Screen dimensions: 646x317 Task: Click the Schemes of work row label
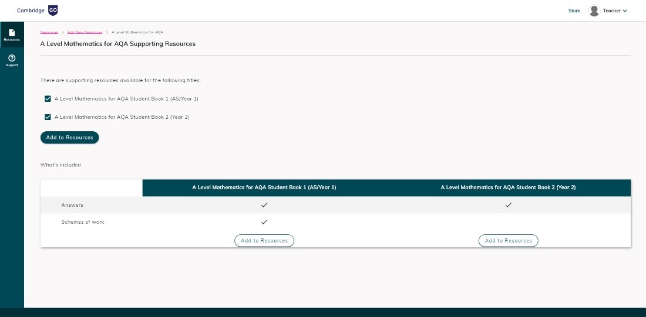click(x=83, y=222)
